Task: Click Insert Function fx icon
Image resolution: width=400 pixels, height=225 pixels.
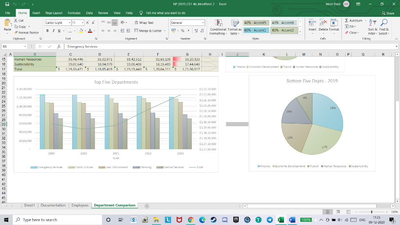Action: 59,46
